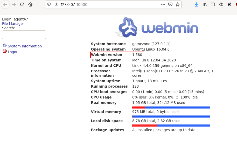Go to the browser Home page
Screen dimensions: 237x141
click(x=30, y=4)
